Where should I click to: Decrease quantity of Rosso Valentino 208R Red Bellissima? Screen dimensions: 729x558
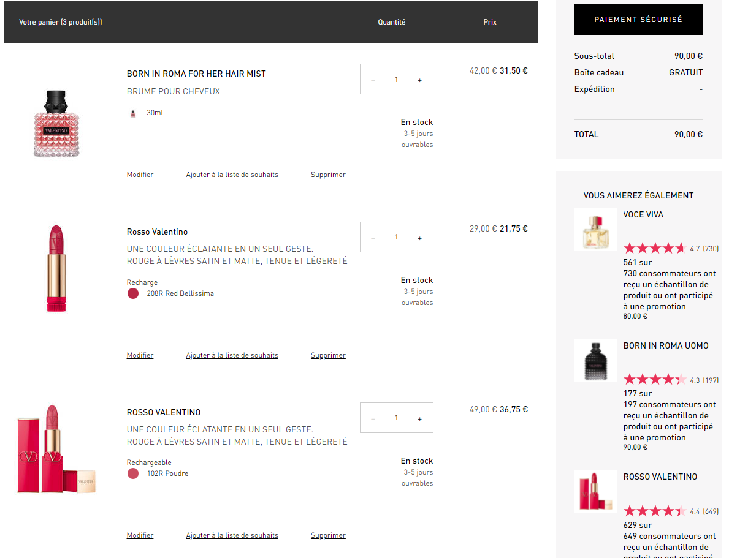[373, 238]
